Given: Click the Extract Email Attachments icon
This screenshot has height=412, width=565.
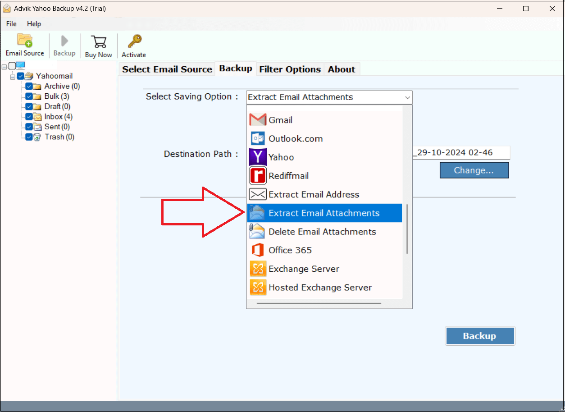Looking at the screenshot, I should [x=258, y=213].
